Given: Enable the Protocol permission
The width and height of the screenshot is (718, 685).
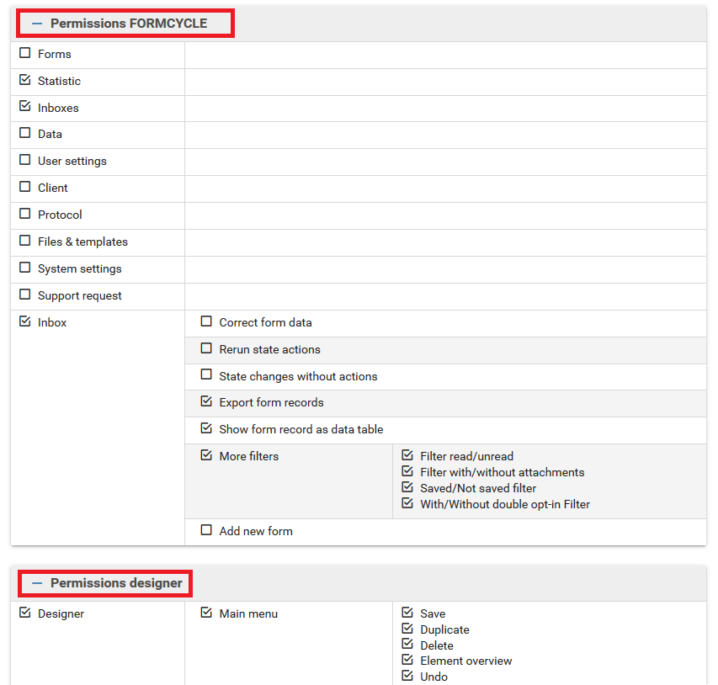Looking at the screenshot, I should click(x=25, y=215).
